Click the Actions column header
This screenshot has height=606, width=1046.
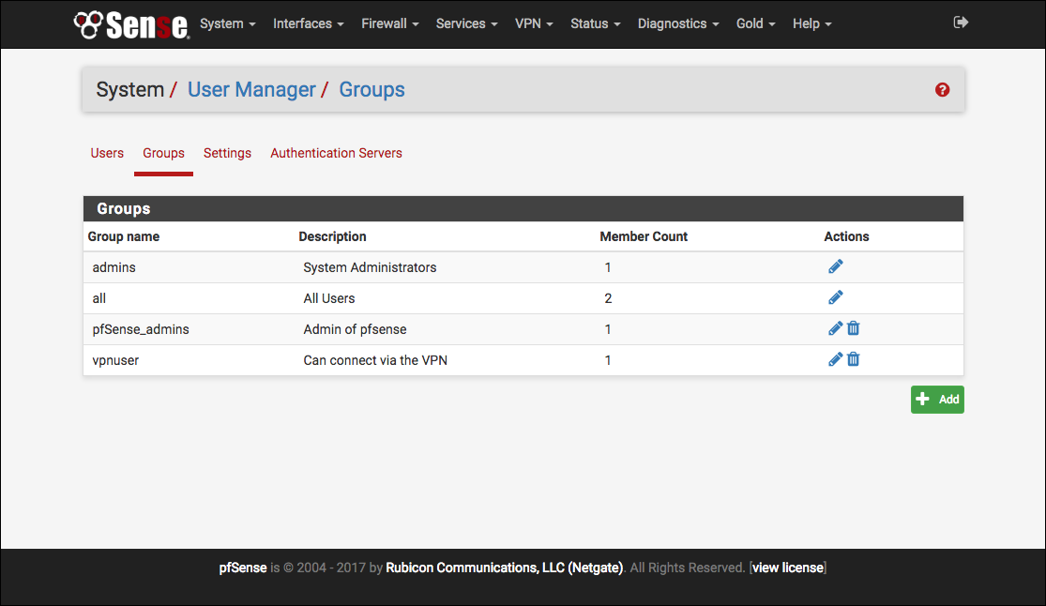tap(846, 236)
